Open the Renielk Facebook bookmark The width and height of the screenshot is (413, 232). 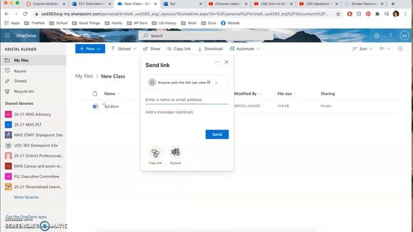click(x=230, y=23)
